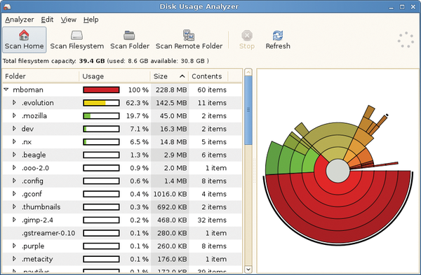421x275 pixels.
Task: Click the .evolution yellow usage bar
Action: pos(101,103)
